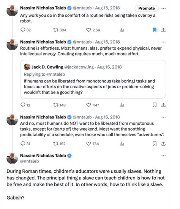Image resolution: width=180 pixels, height=209 pixels.
Task: Click Jack D. Cowling's avatar thumbnail
Action: click(27, 67)
